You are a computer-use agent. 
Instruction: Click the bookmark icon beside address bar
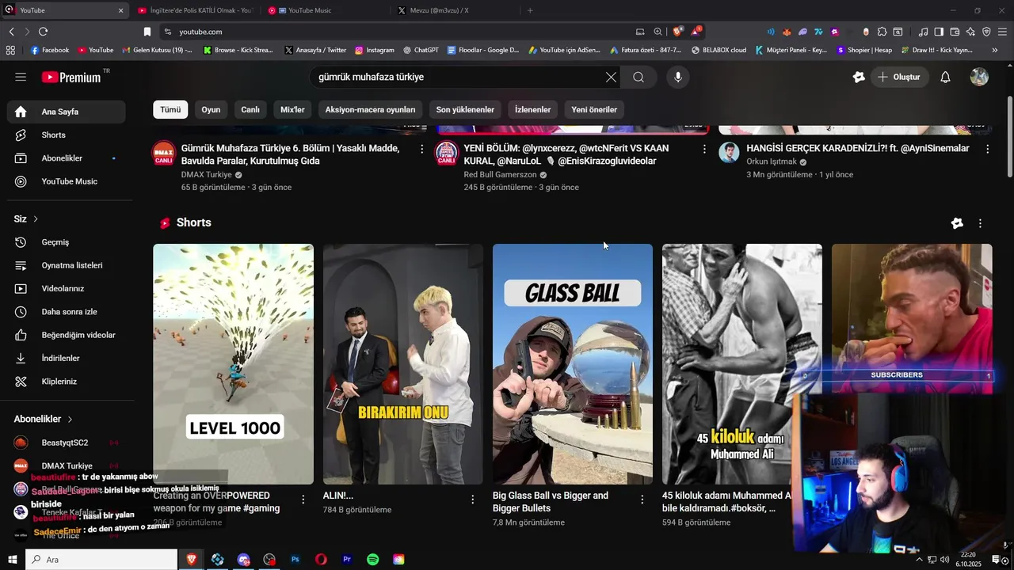[147, 32]
